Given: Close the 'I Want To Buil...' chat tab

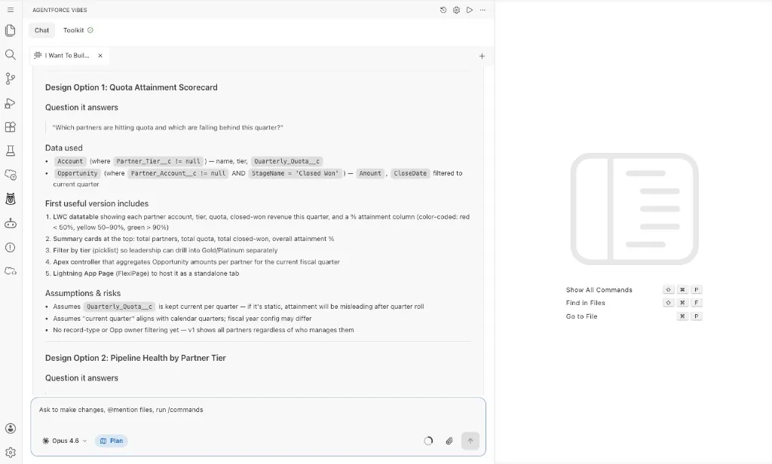Looking at the screenshot, I should click(x=100, y=56).
